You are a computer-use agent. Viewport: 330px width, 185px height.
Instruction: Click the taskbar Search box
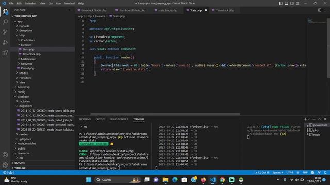(x=118, y=180)
